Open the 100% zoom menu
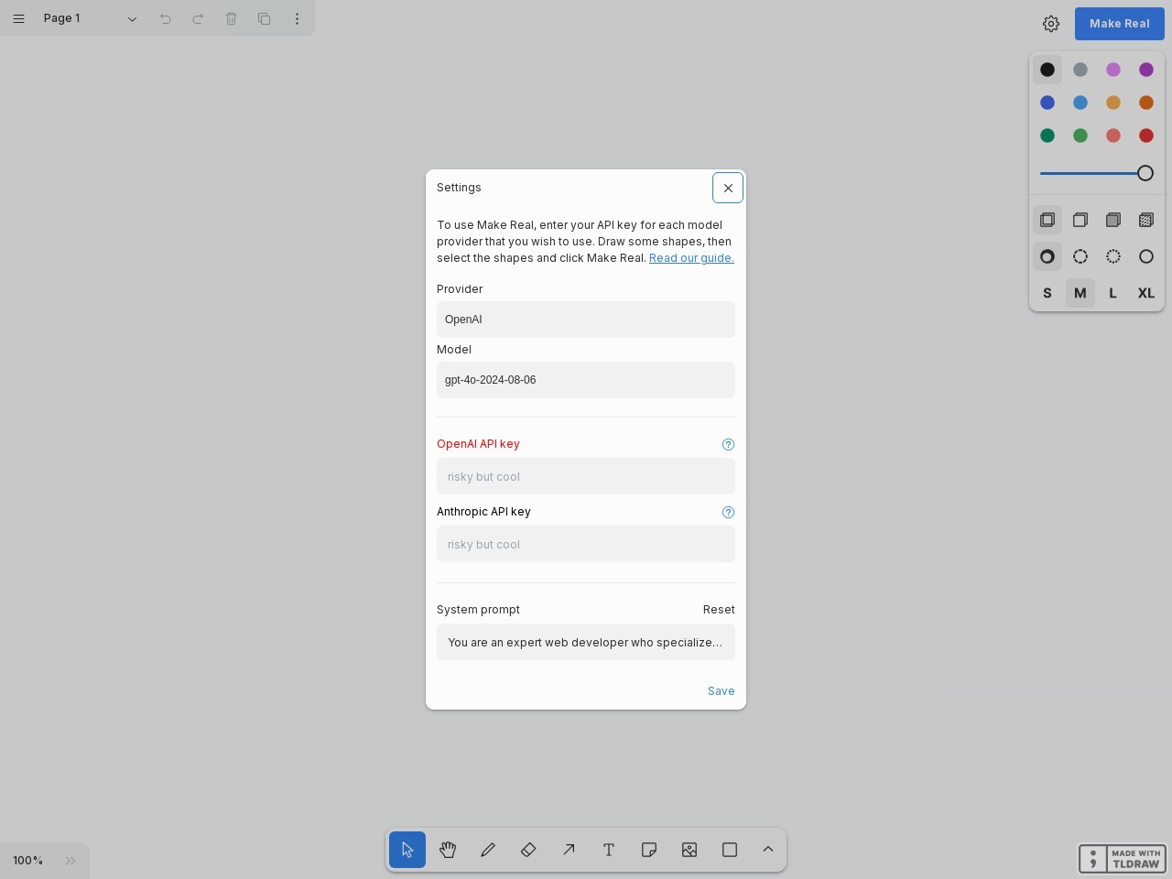The height and width of the screenshot is (879, 1172). 28,861
